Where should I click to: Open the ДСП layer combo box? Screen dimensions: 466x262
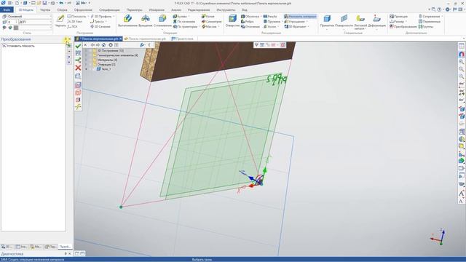(35, 22)
